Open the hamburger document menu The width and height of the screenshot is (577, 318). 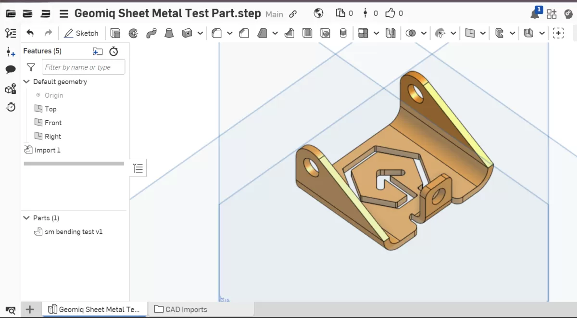pyautogui.click(x=64, y=13)
